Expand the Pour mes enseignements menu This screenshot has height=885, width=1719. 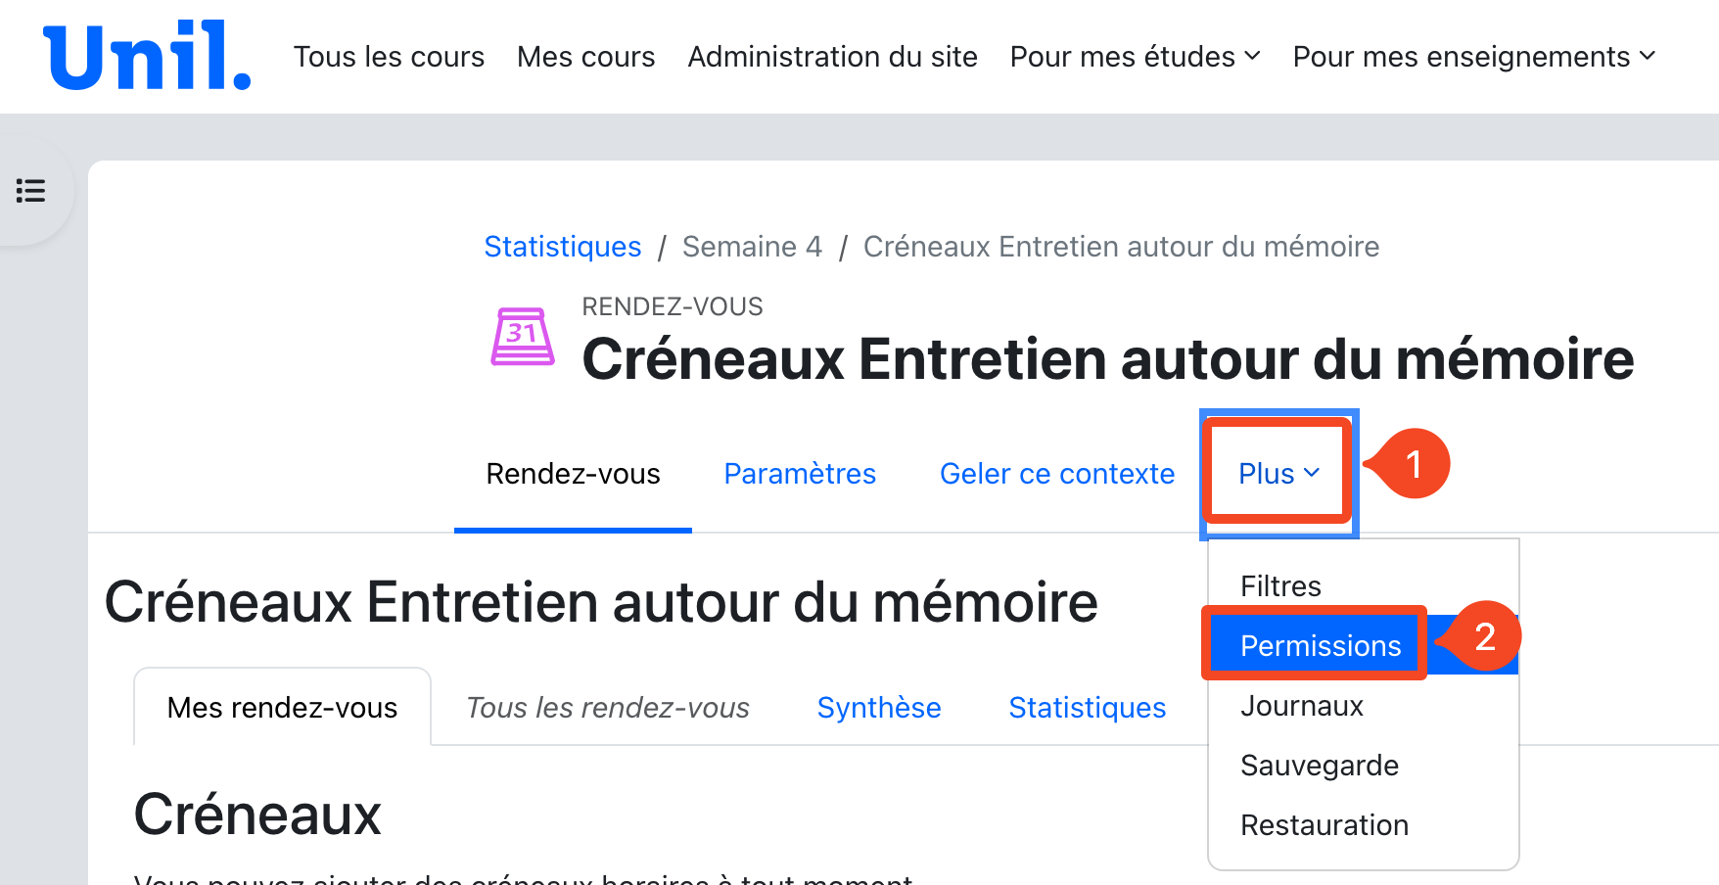[x=1473, y=57]
